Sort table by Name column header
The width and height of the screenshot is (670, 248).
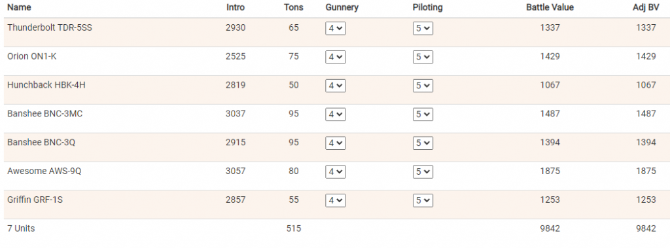coord(19,7)
